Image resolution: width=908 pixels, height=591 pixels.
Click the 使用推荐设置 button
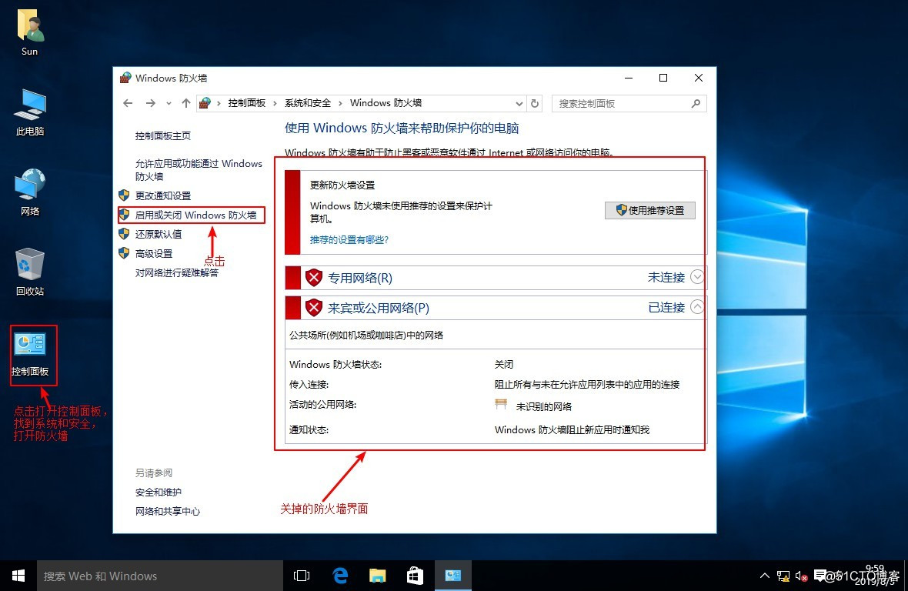649,210
